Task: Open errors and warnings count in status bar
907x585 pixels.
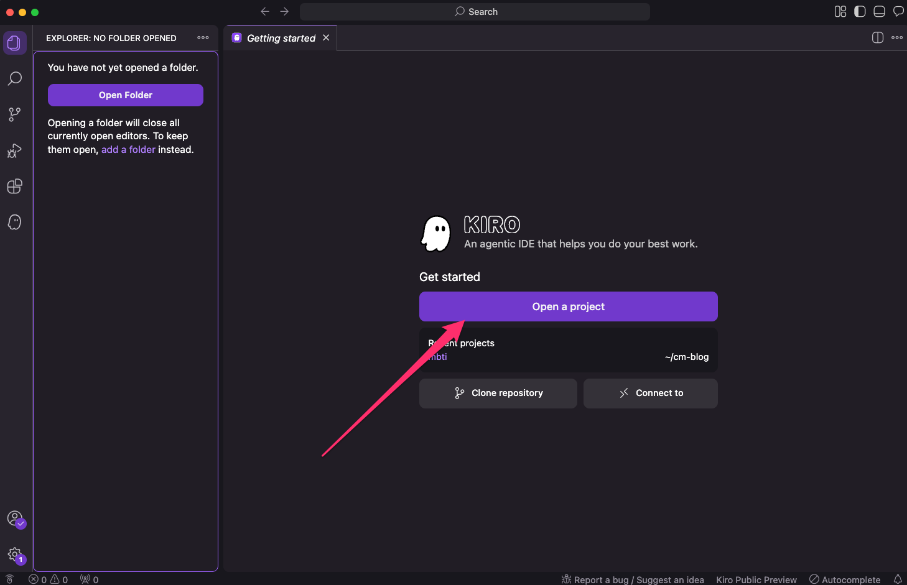Action: tap(49, 579)
